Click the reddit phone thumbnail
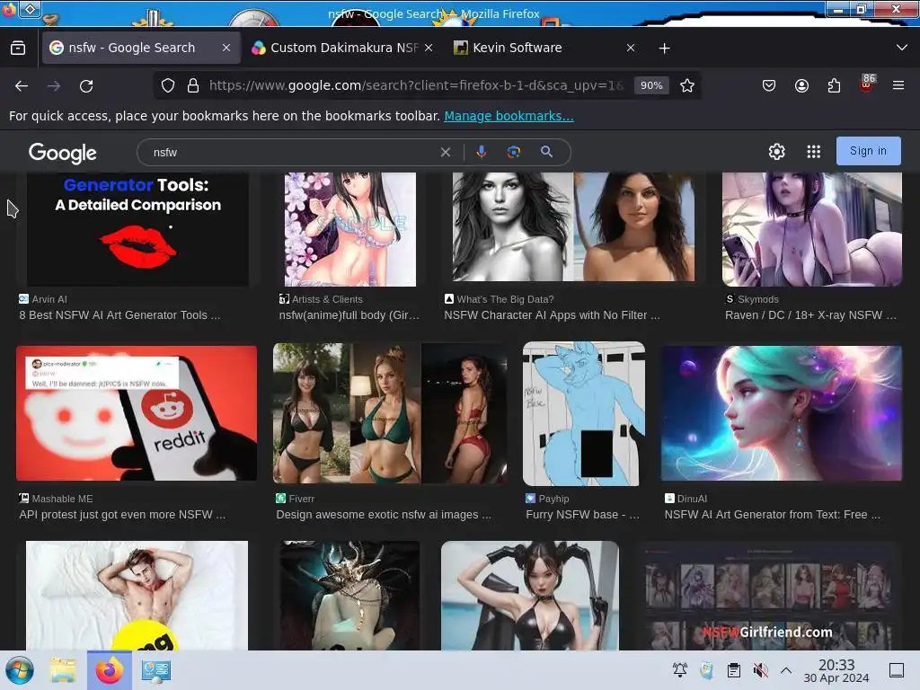Image resolution: width=920 pixels, height=690 pixels. pyautogui.click(x=137, y=413)
